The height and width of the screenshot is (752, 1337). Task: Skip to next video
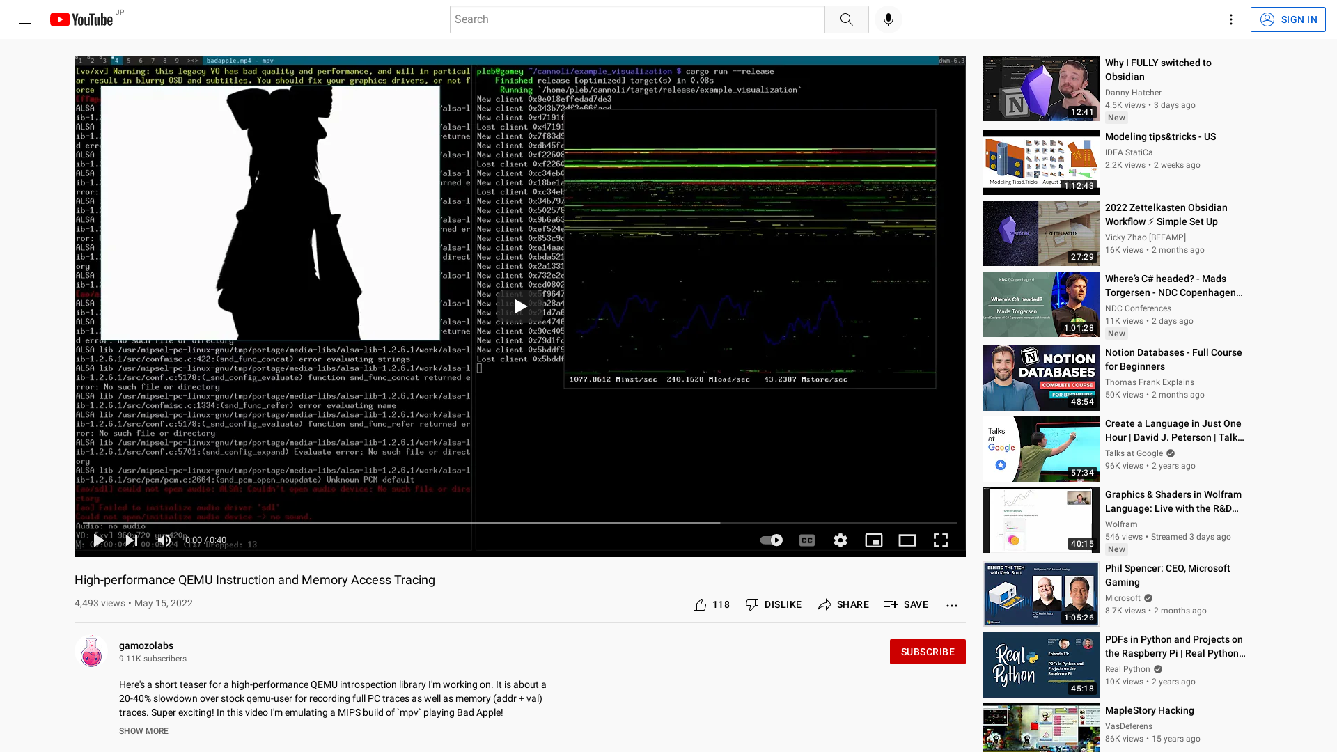132,540
